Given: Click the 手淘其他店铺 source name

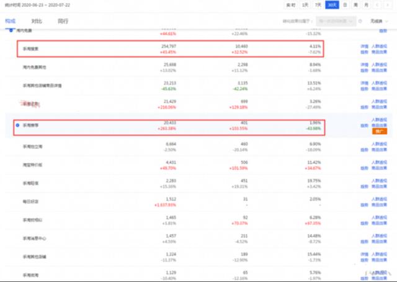Looking at the screenshot, I should (35, 257).
